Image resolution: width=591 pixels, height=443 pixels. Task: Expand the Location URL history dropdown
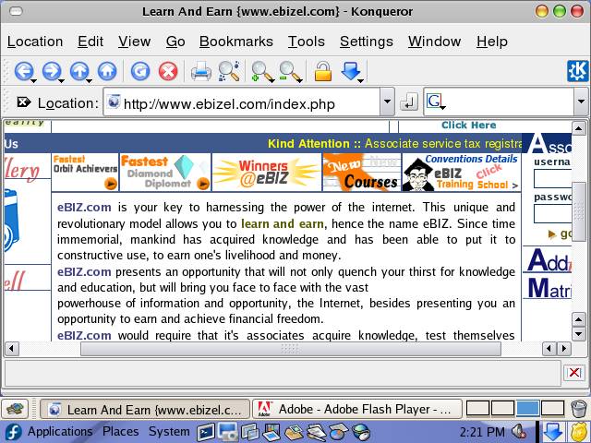pos(386,102)
